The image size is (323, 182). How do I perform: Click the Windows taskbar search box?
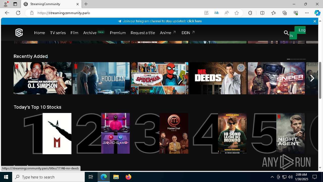(48, 177)
